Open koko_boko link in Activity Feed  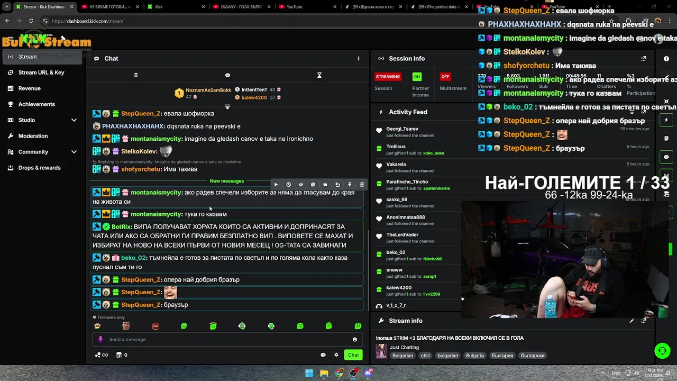434,153
